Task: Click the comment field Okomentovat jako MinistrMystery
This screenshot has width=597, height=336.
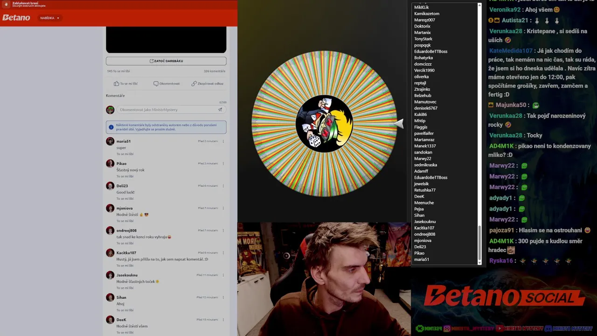Action: 166,110
